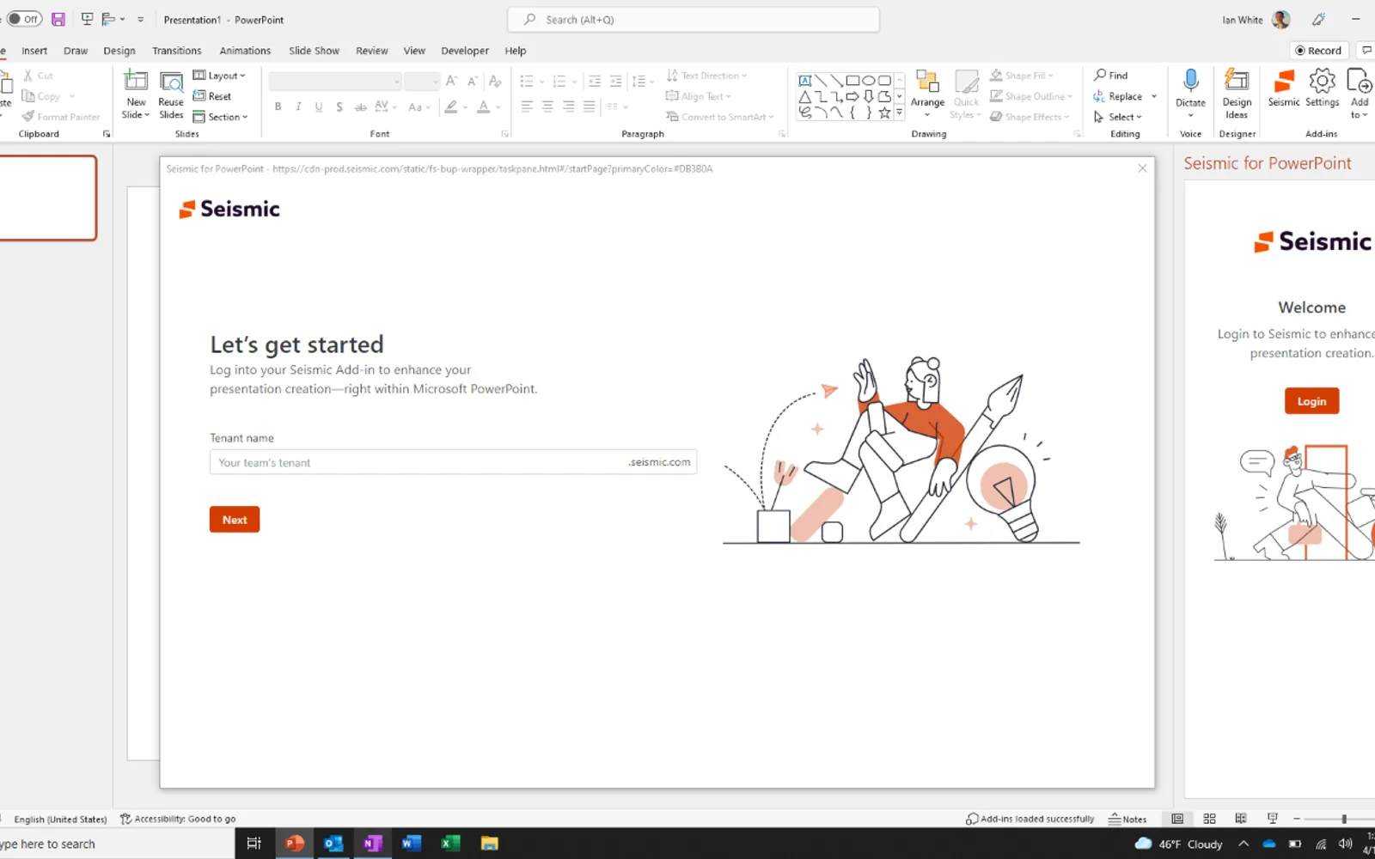The height and width of the screenshot is (859, 1375).
Task: Toggle Notes pane in status bar
Action: coord(1127,819)
